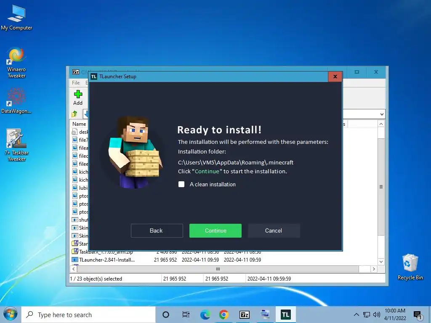Switch to 7-Zip on the taskbar

click(x=245, y=315)
